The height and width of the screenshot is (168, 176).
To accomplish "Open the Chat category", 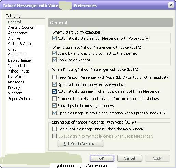I will tap(12, 49).
